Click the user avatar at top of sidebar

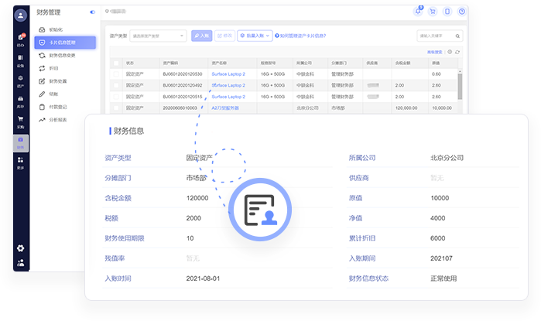click(x=20, y=15)
